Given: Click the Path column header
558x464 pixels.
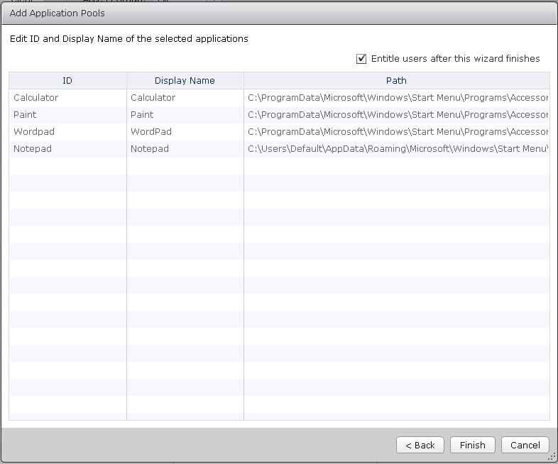Looking at the screenshot, I should [x=396, y=81].
